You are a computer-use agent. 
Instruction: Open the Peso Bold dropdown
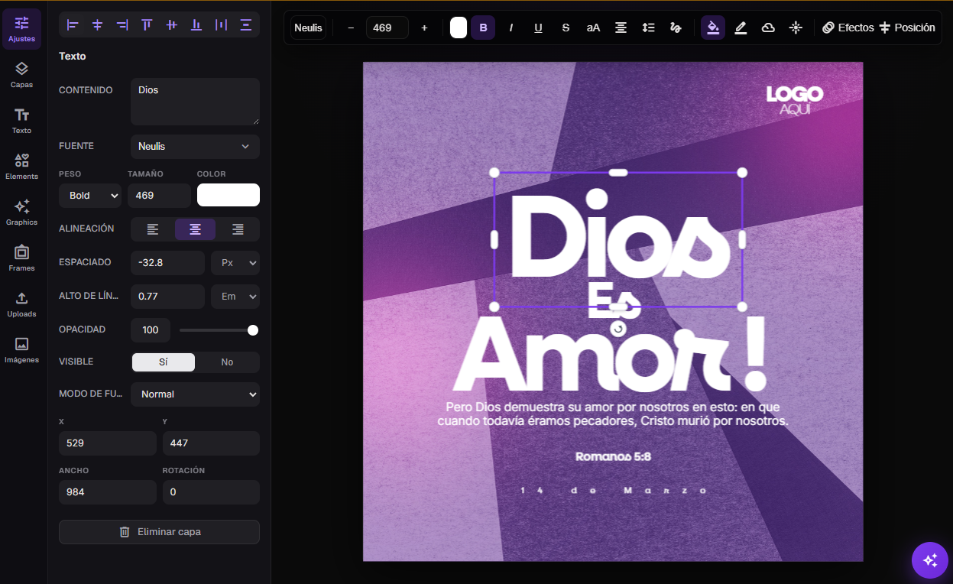[90, 196]
